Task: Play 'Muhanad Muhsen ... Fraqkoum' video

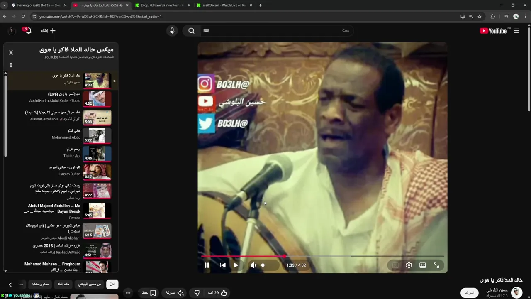Action: tap(60, 266)
